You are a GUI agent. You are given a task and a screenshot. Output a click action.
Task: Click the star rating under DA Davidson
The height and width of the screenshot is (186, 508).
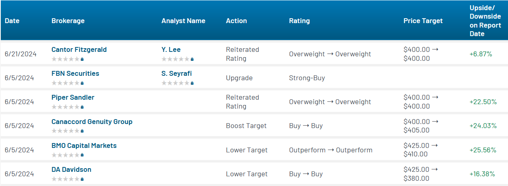point(66,179)
